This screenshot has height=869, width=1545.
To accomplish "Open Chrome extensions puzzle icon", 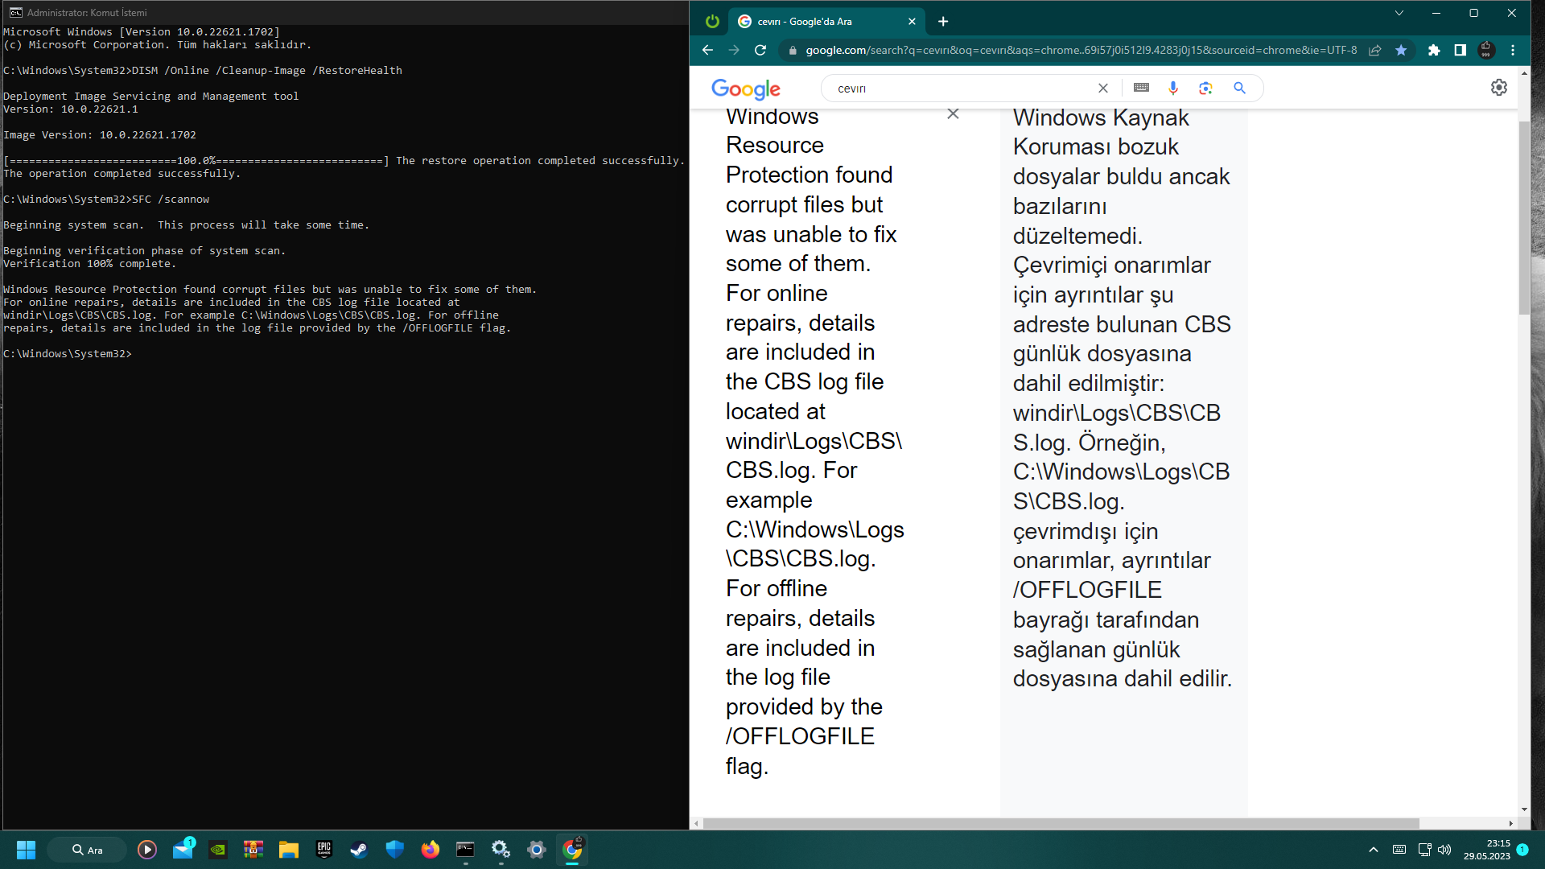I will 1434,50.
